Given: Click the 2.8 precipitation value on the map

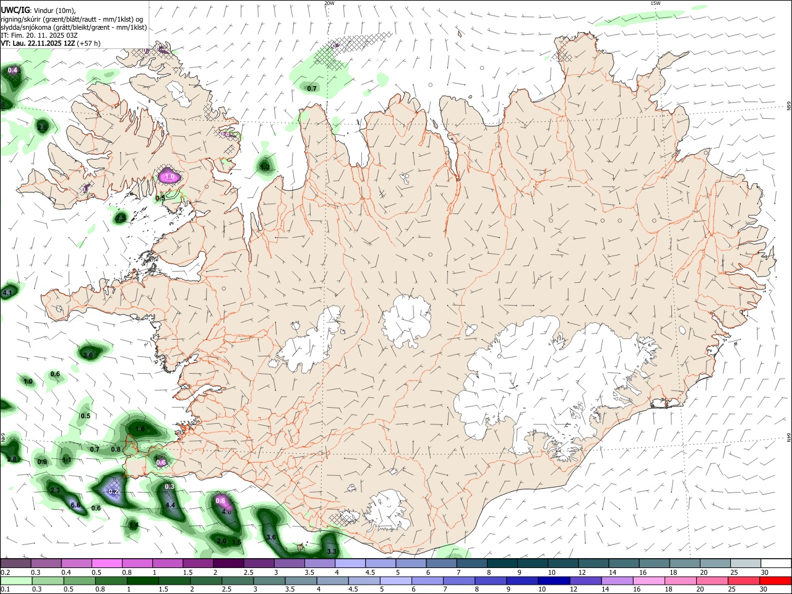Looking at the screenshot, I should (12, 459).
